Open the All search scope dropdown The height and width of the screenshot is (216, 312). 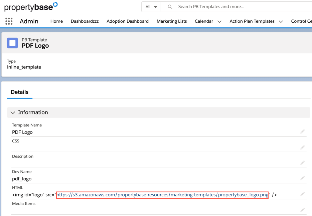[151, 7]
